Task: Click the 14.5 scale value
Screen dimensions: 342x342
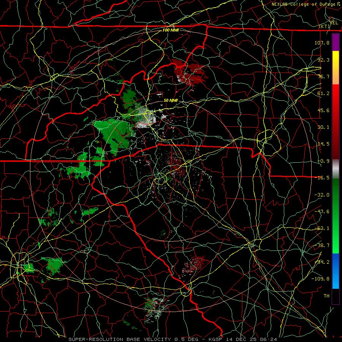Action: coord(323,144)
